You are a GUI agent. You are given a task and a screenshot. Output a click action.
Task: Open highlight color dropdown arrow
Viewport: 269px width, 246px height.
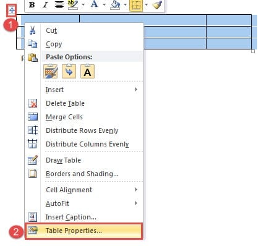tap(83, 4)
